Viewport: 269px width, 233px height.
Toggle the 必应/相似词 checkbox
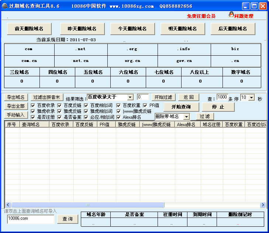[86, 117]
